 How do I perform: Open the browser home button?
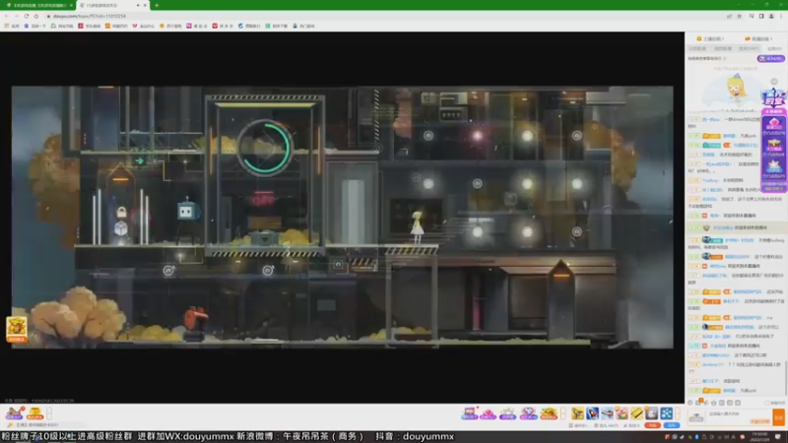tap(36, 16)
